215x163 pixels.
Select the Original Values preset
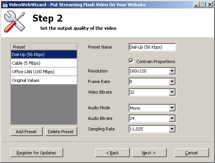[44, 80]
